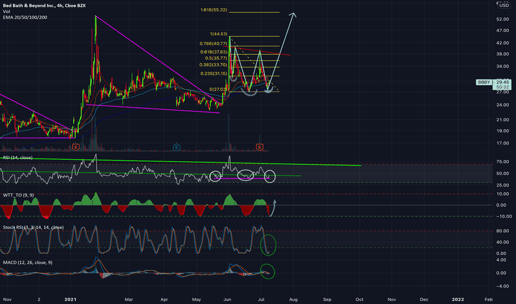Image resolution: width=516 pixels, height=304 pixels.
Task: Click the Sep label on time axis
Action: coord(327,300)
